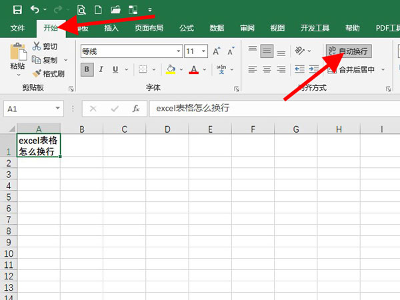Click the Cut (剪切) scissors icon
The width and height of the screenshot is (400, 300).
coord(37,47)
